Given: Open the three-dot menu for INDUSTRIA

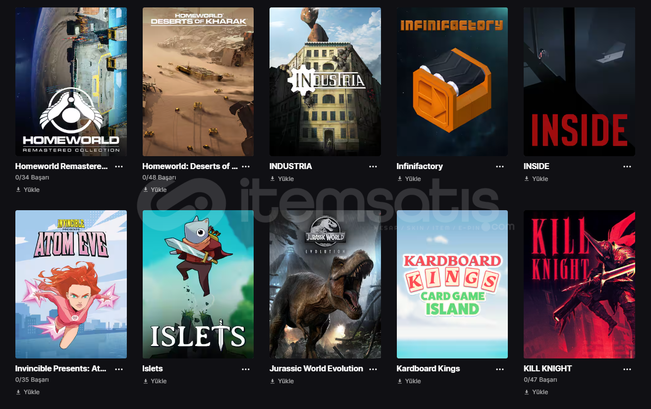Looking at the screenshot, I should [x=373, y=167].
